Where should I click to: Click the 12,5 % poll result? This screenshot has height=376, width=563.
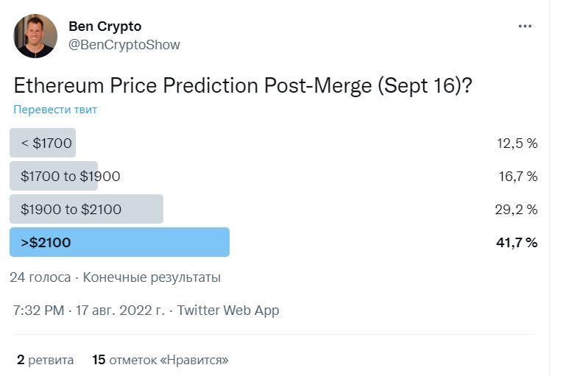[x=517, y=143]
